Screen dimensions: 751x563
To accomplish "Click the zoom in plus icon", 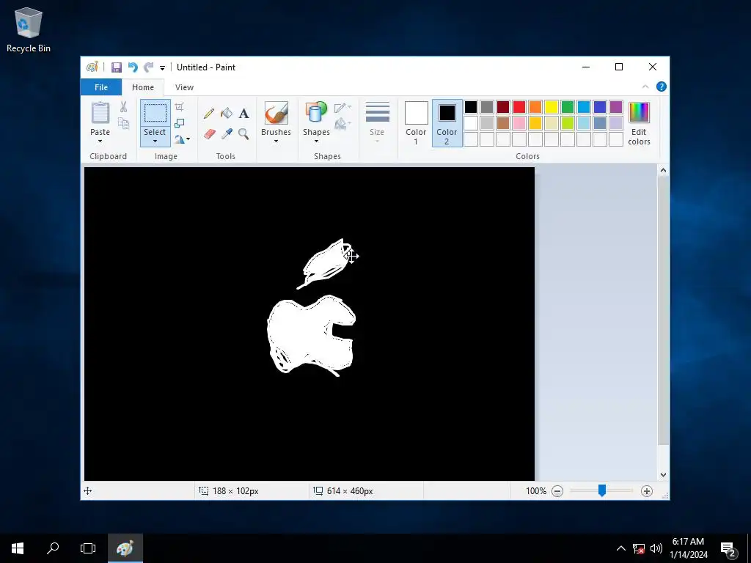I will point(647,491).
